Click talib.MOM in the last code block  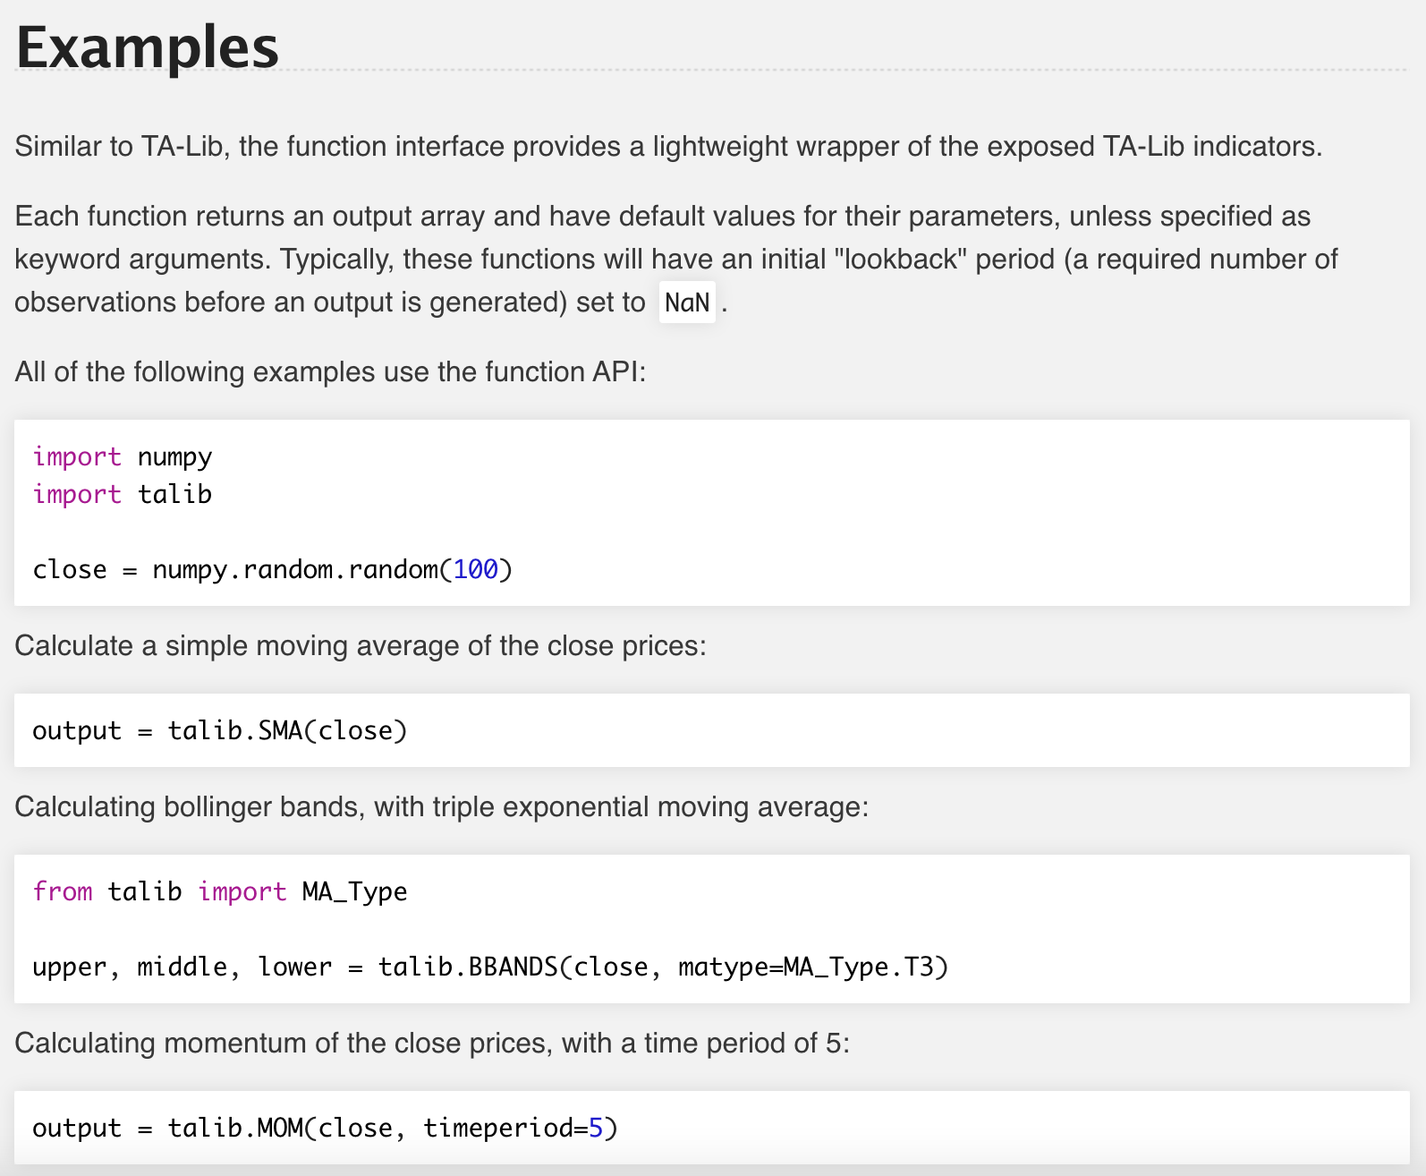tap(235, 1128)
